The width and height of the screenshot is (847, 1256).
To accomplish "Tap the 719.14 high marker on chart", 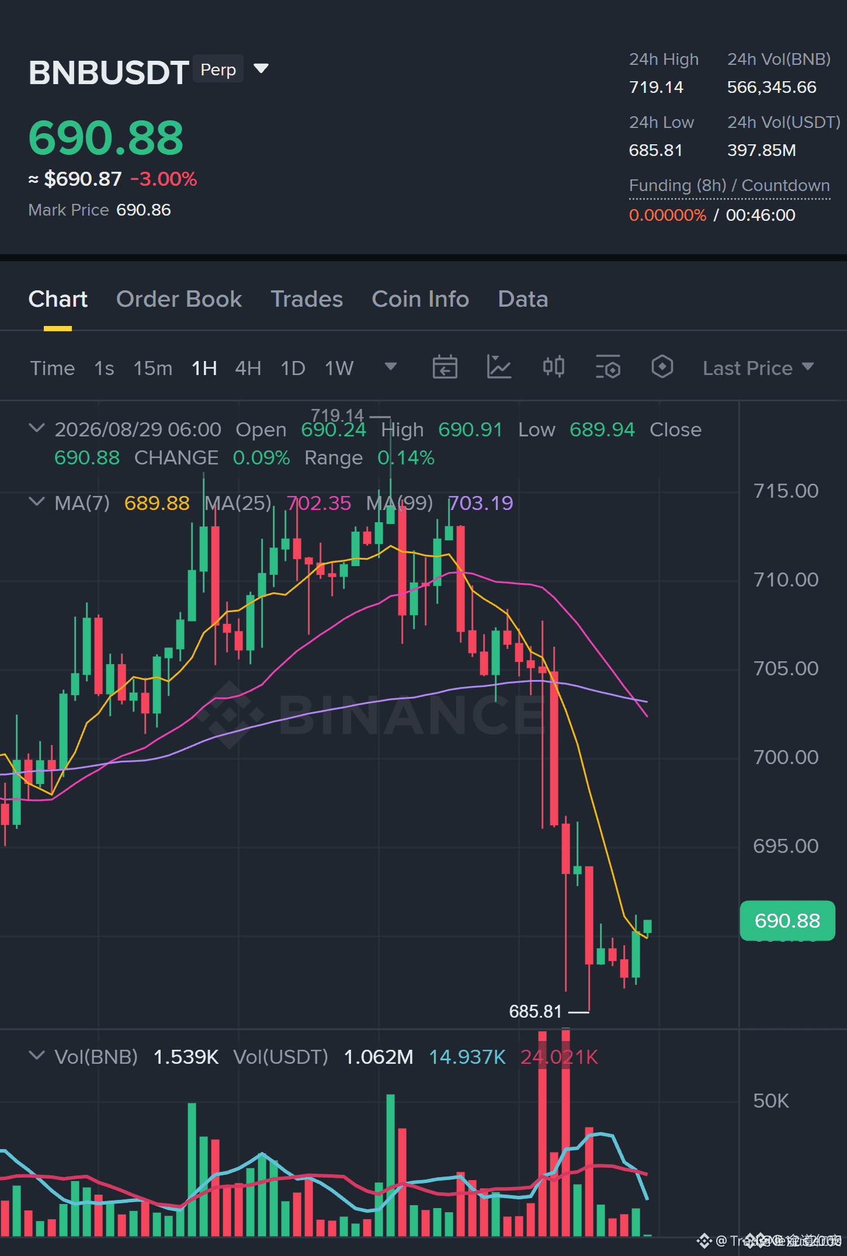I will tap(337, 415).
